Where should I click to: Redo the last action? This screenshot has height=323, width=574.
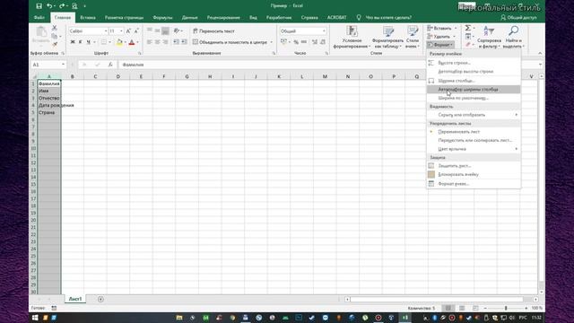pos(62,6)
